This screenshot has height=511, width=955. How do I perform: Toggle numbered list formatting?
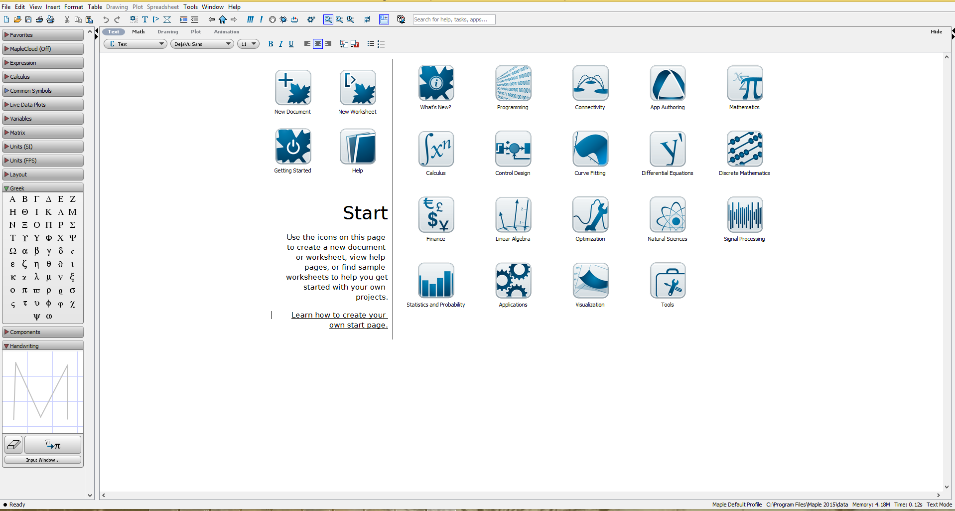click(381, 44)
